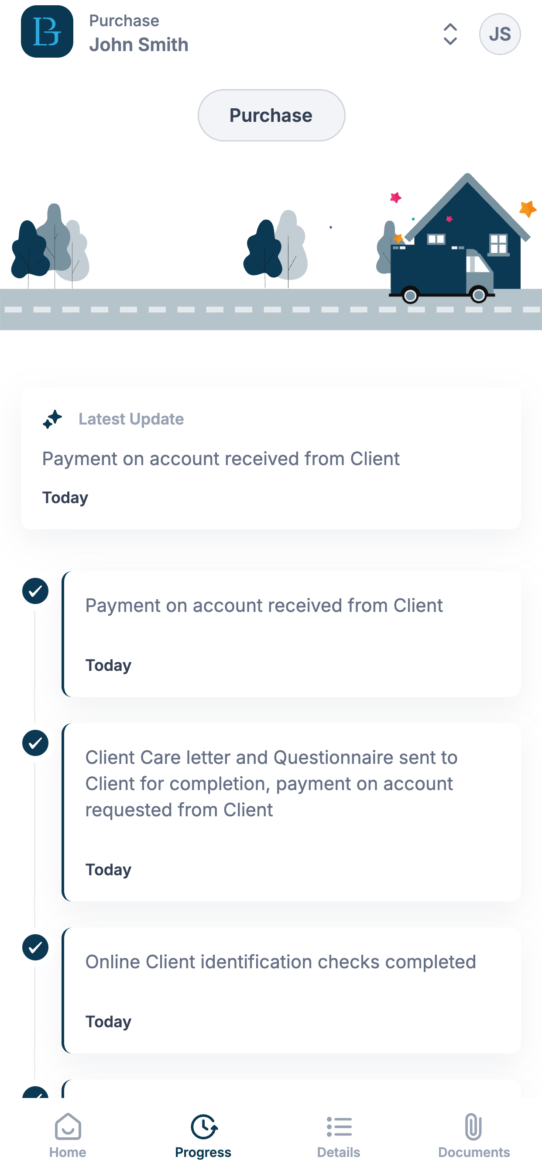This screenshot has height=1174, width=542.
Task: Click checkmark beside Payment on account received
Action: coord(35,590)
